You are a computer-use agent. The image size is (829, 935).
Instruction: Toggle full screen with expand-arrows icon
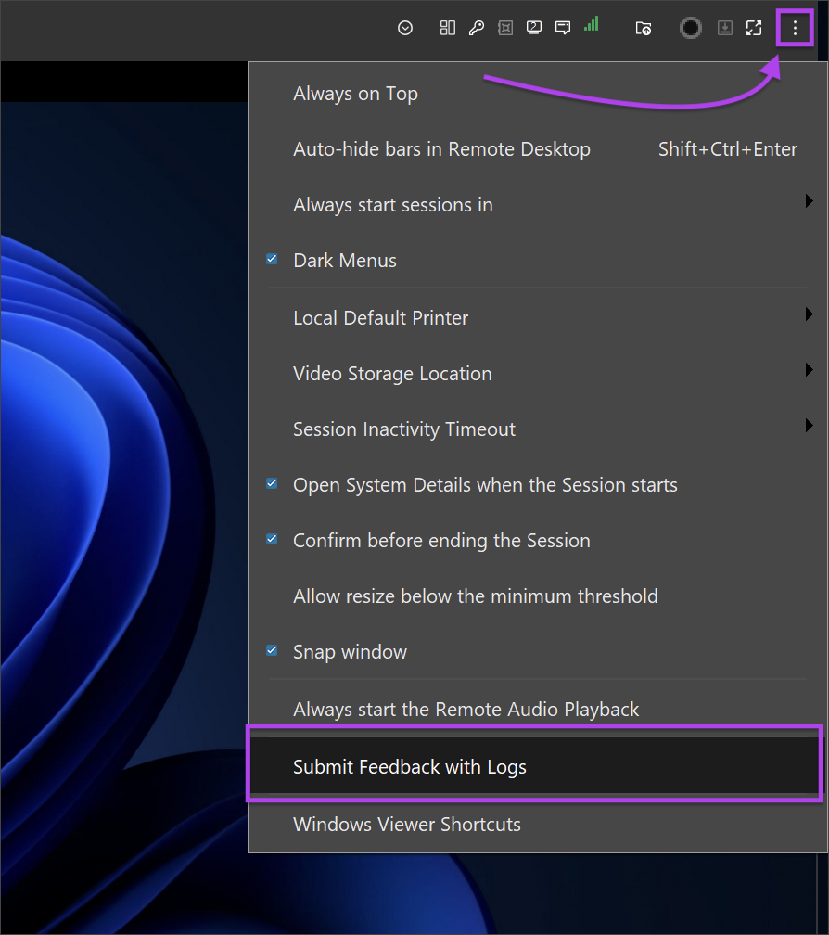click(754, 28)
